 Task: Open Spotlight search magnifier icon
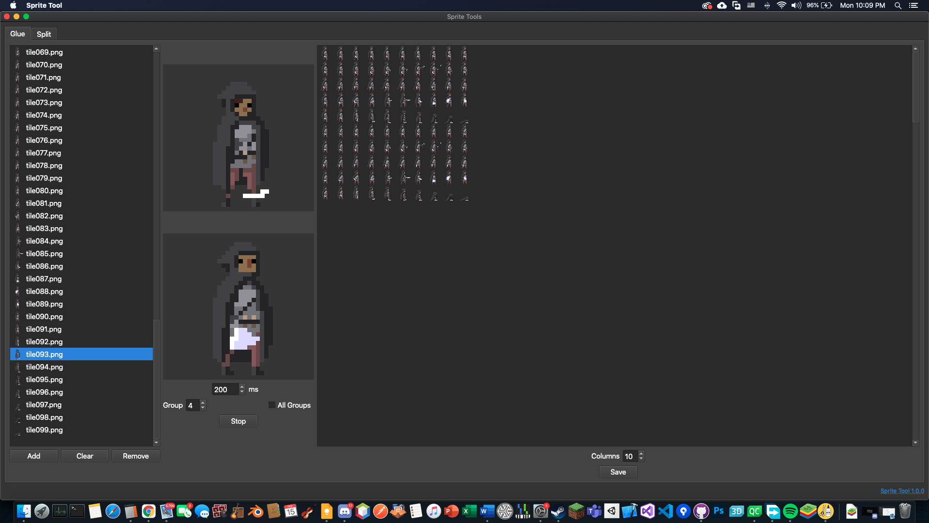point(898,5)
